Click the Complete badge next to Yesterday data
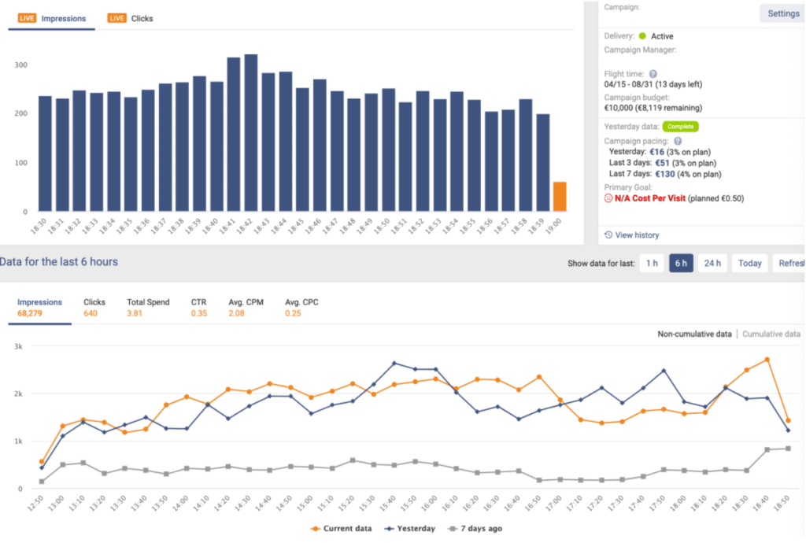Screen dimensions: 806x543 point(680,126)
